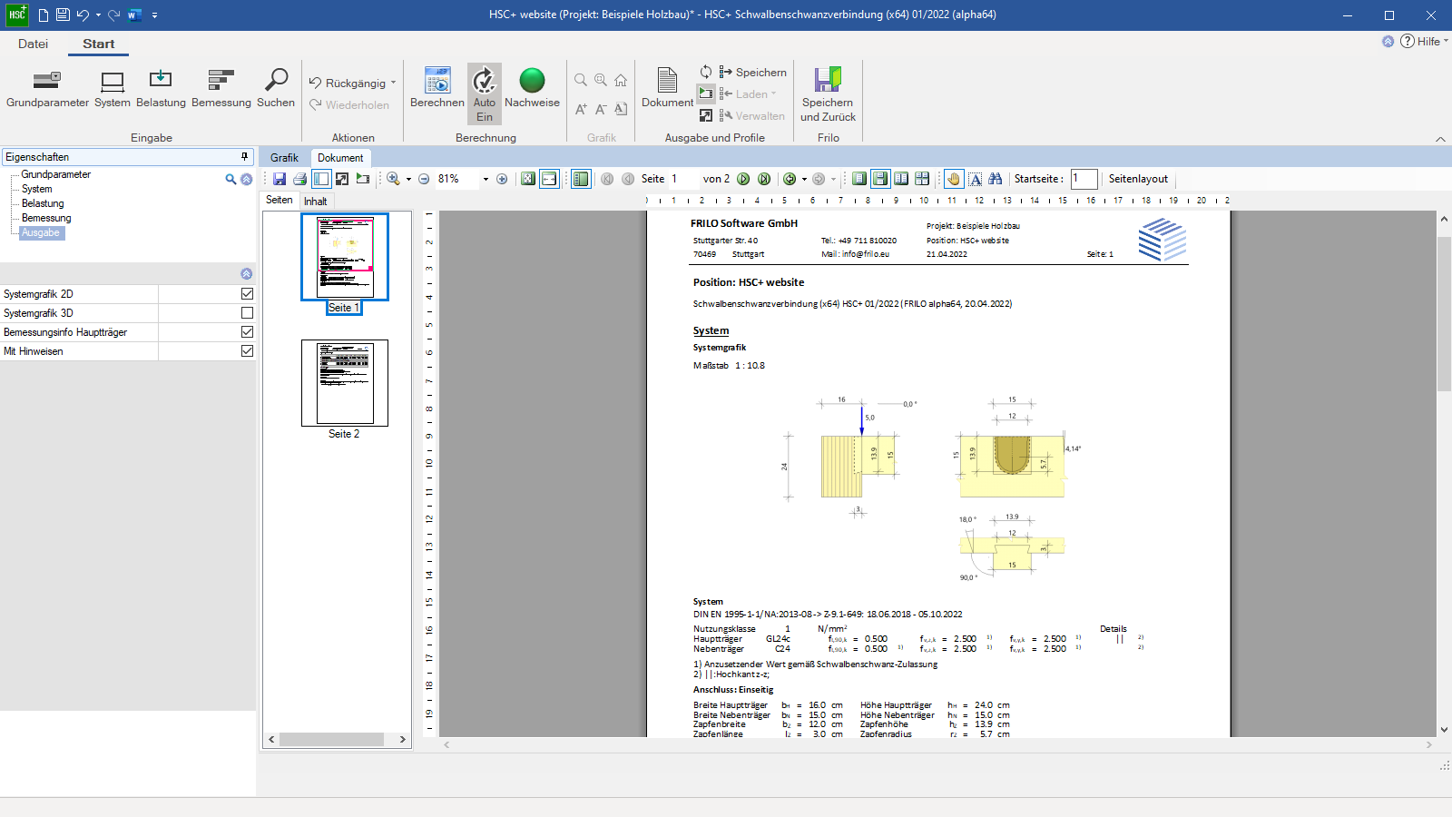
Task: Click the new document icon in title bar
Action: tap(43, 15)
